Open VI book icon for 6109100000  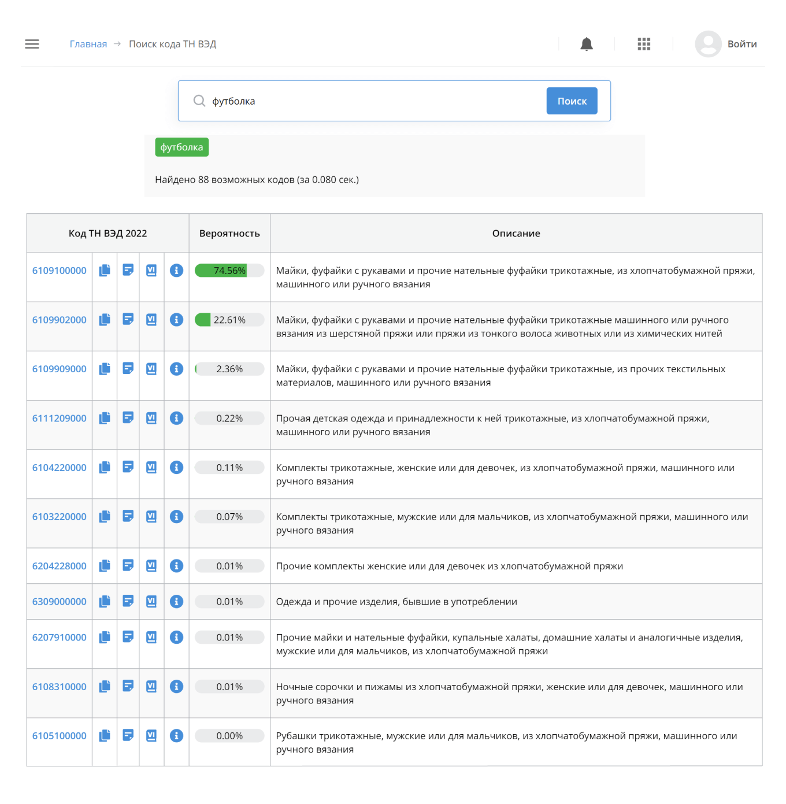151,271
